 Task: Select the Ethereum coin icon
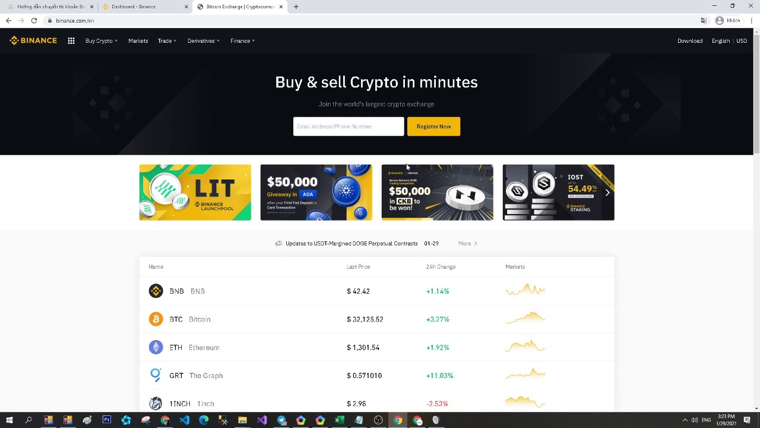click(156, 347)
